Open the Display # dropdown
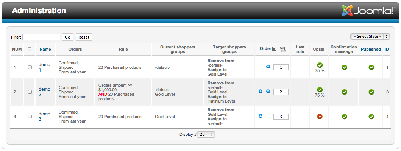The image size is (401, 151). pos(206,134)
